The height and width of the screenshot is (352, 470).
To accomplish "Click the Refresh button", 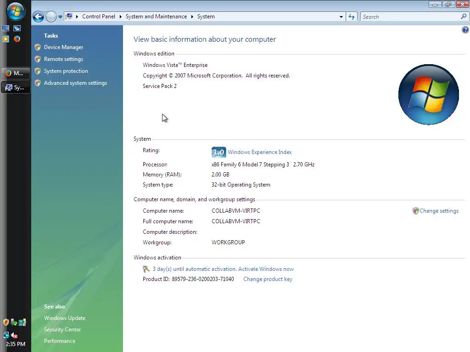I will (352, 17).
